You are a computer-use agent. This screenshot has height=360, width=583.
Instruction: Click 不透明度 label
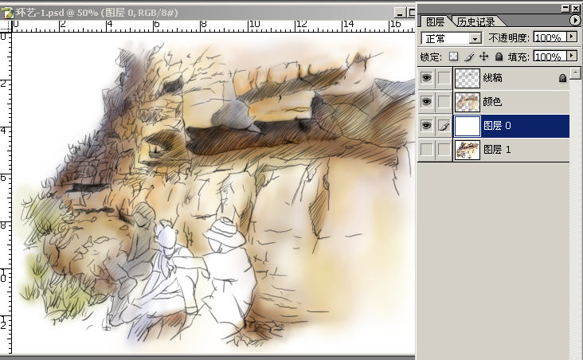[509, 37]
